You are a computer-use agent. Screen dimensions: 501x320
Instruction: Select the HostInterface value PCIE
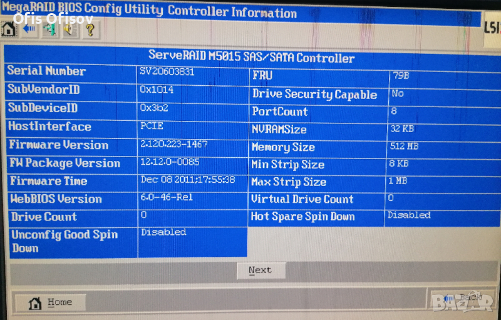[x=152, y=125]
